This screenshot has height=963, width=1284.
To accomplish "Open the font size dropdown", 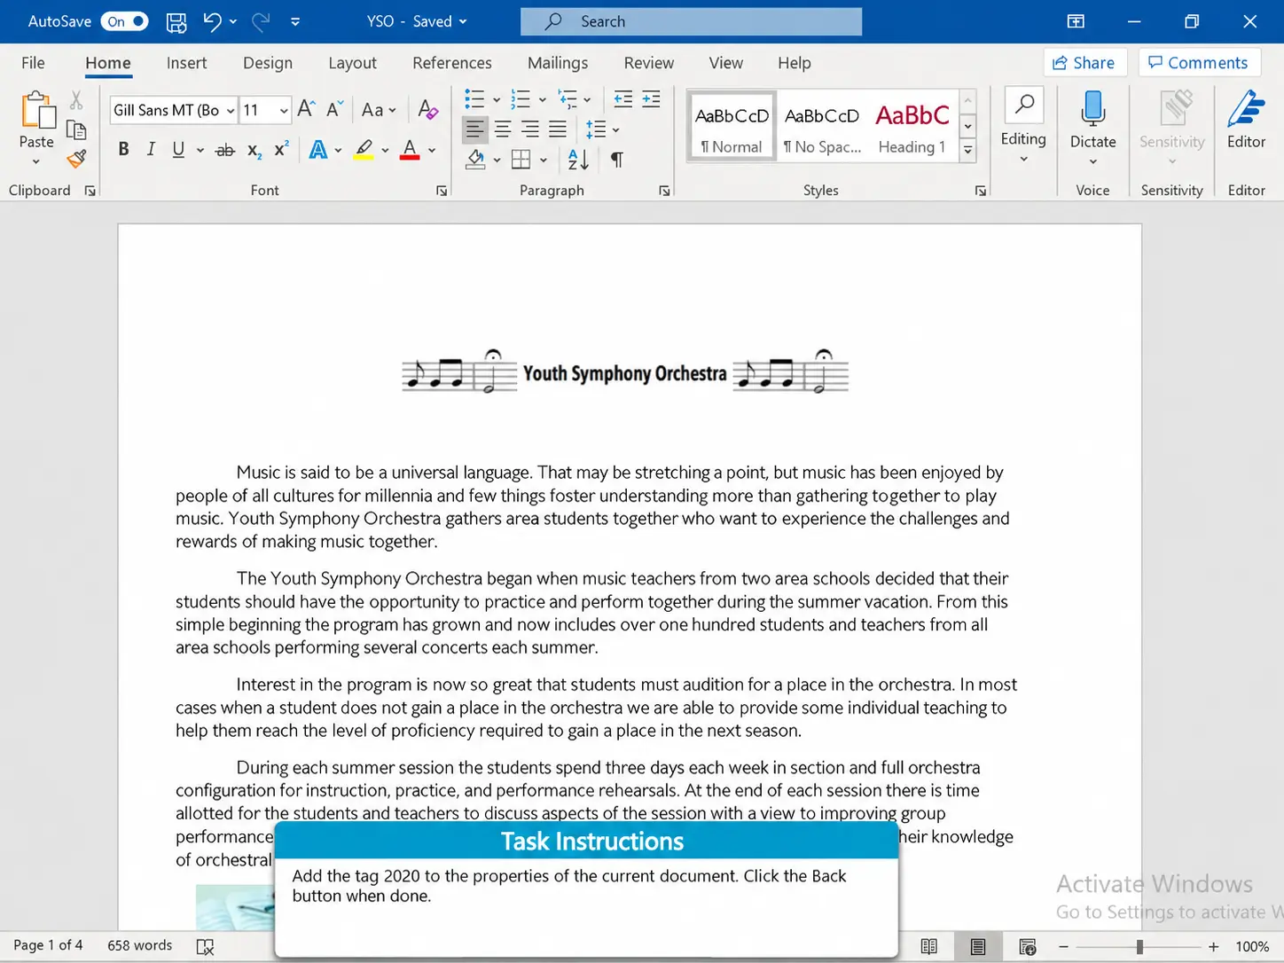I will coord(284,111).
